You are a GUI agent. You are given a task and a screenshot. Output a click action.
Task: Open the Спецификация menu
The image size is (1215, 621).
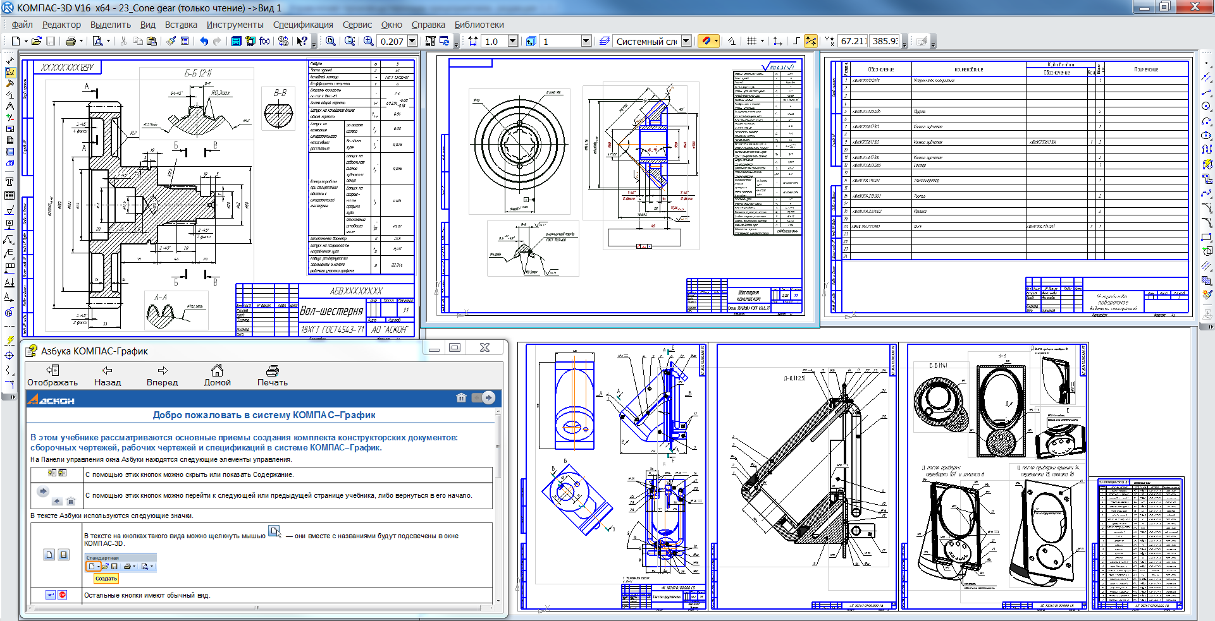click(x=303, y=25)
